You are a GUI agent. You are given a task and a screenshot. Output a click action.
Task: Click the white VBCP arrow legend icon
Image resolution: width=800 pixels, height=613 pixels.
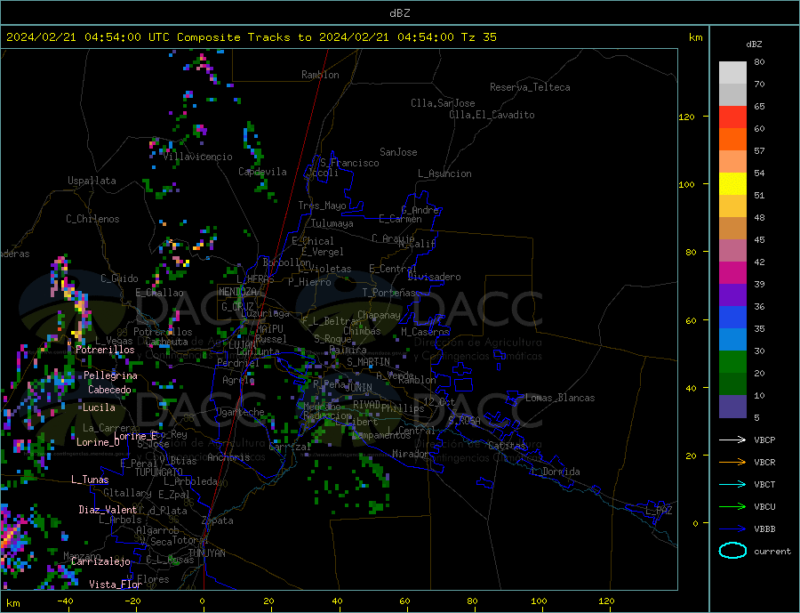[732, 440]
